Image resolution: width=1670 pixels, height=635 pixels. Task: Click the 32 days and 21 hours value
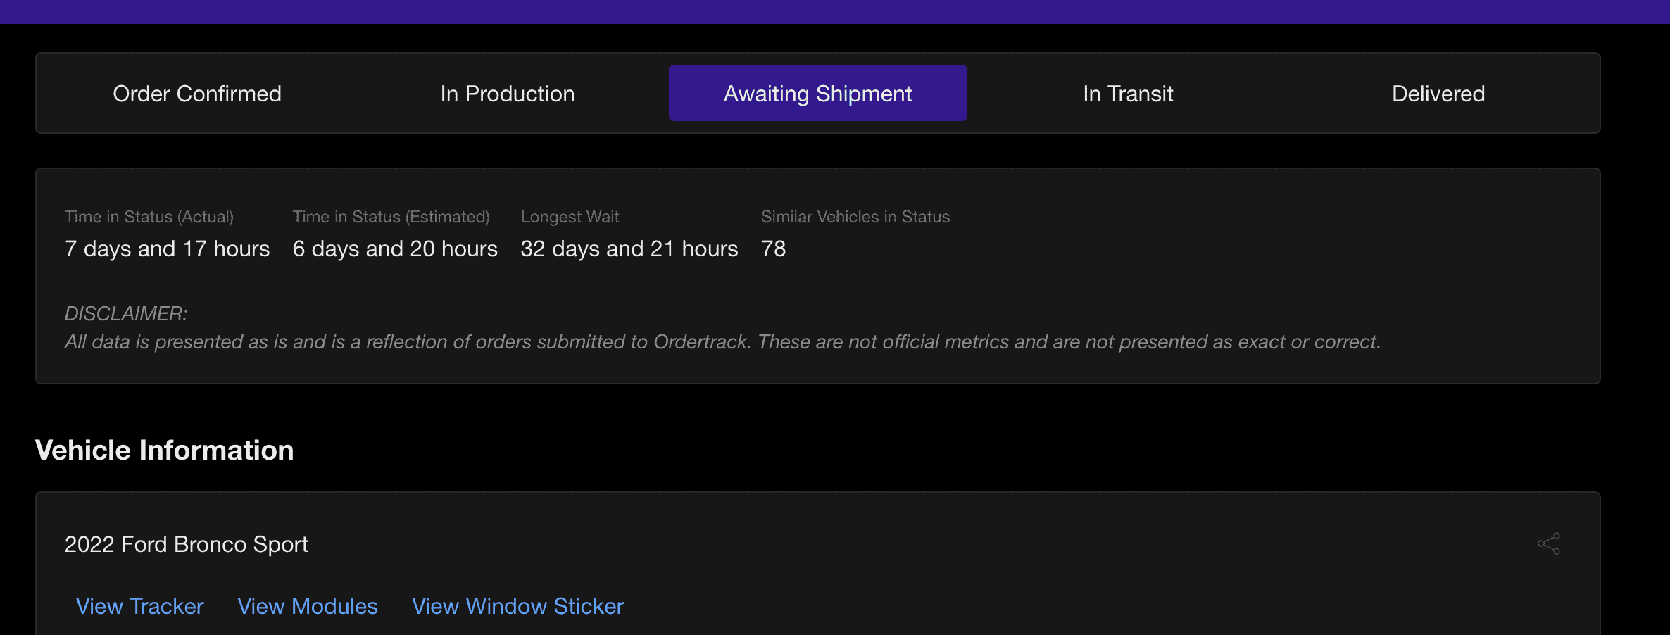pyautogui.click(x=629, y=249)
